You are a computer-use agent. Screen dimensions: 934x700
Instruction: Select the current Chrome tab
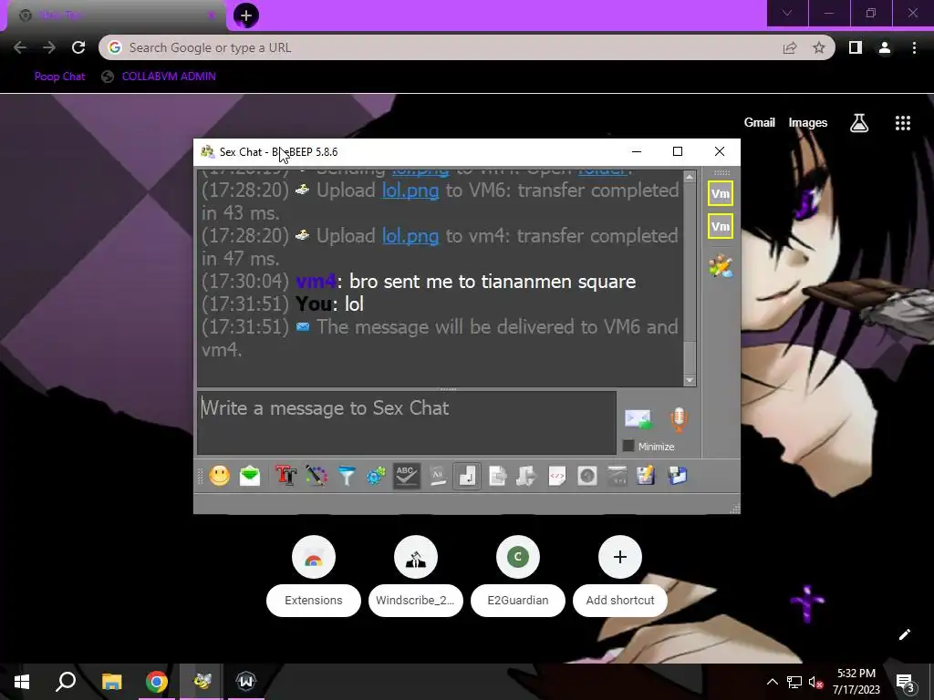point(116,15)
